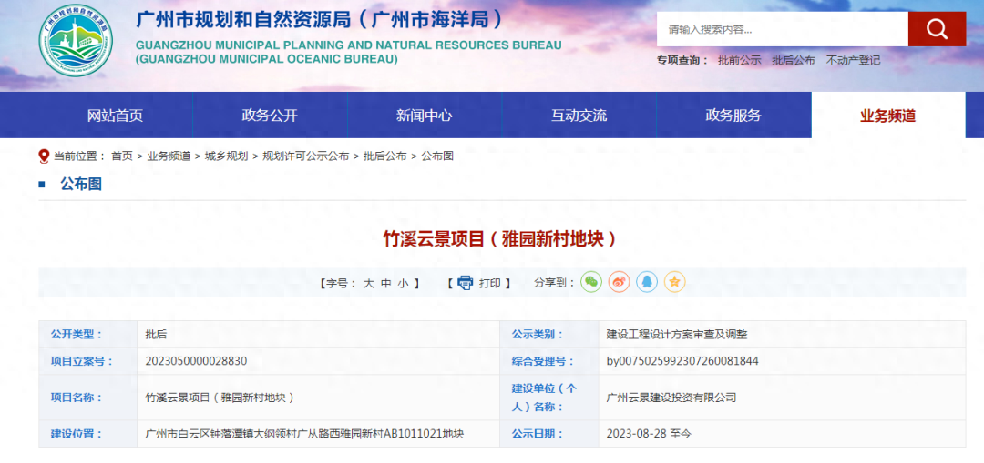Click project number 2023050000028830
The width and height of the screenshot is (984, 463).
coord(196,361)
